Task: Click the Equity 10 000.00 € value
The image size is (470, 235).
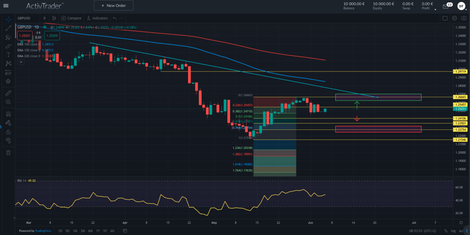Action: 383,4
